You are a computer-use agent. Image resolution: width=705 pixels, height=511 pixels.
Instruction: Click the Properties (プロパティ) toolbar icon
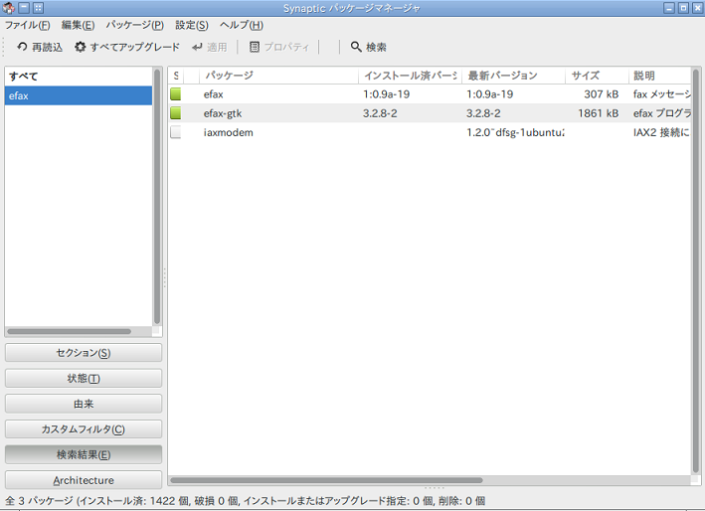point(255,47)
